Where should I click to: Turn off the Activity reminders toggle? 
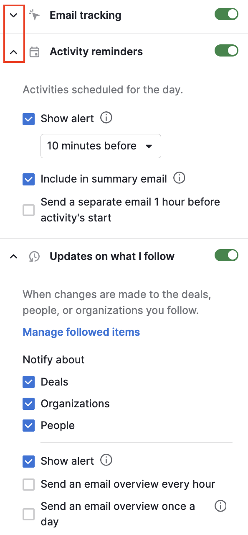tap(226, 50)
